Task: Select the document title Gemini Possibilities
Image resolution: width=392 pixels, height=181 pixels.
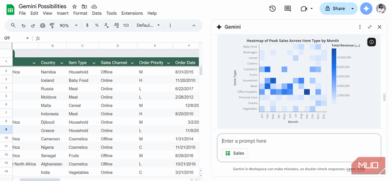Action: point(43,6)
